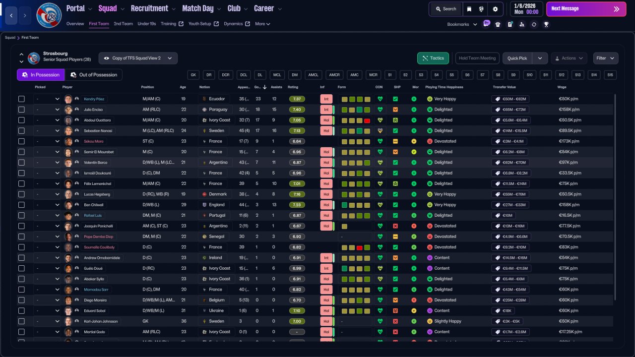Click the transfer value tag for Rafael Luís

504,215
